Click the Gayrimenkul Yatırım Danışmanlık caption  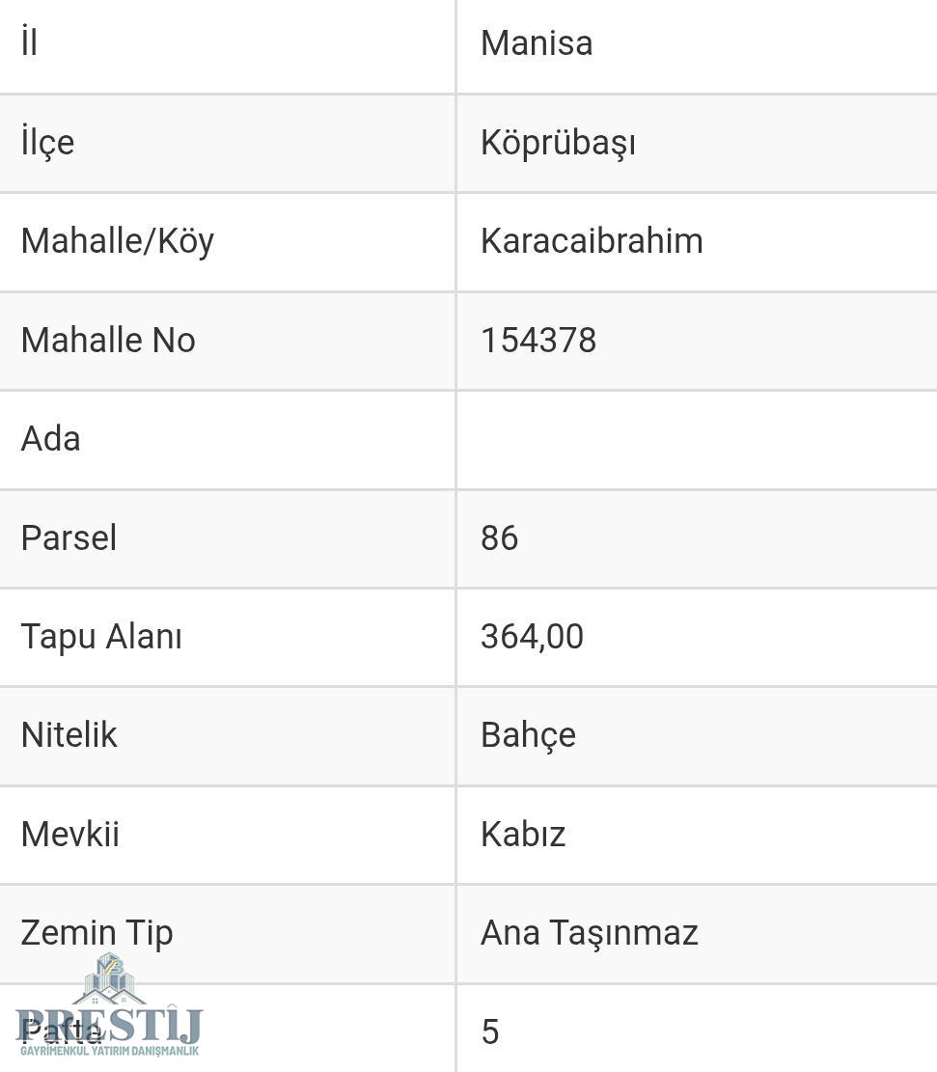[x=109, y=1051]
